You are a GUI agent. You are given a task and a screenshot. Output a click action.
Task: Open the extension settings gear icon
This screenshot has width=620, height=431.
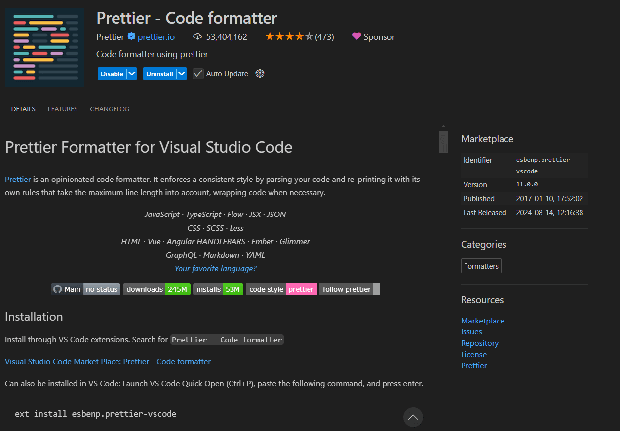click(260, 73)
